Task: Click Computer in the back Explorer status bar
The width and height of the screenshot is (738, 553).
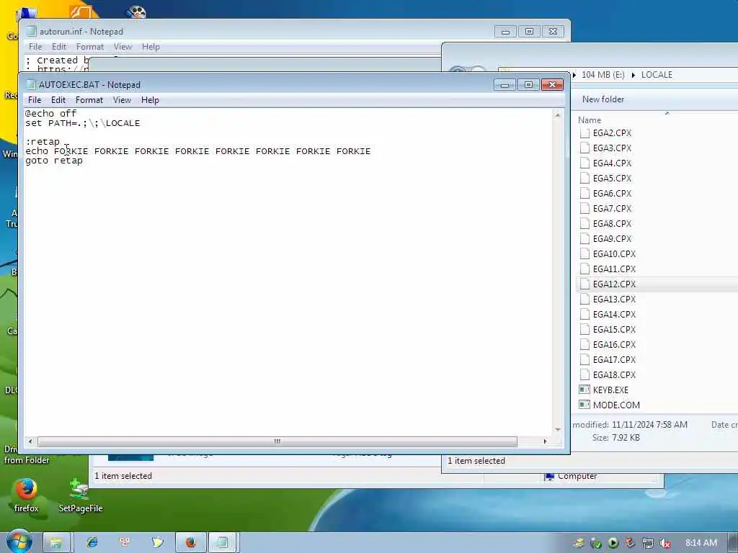Action: click(x=572, y=476)
